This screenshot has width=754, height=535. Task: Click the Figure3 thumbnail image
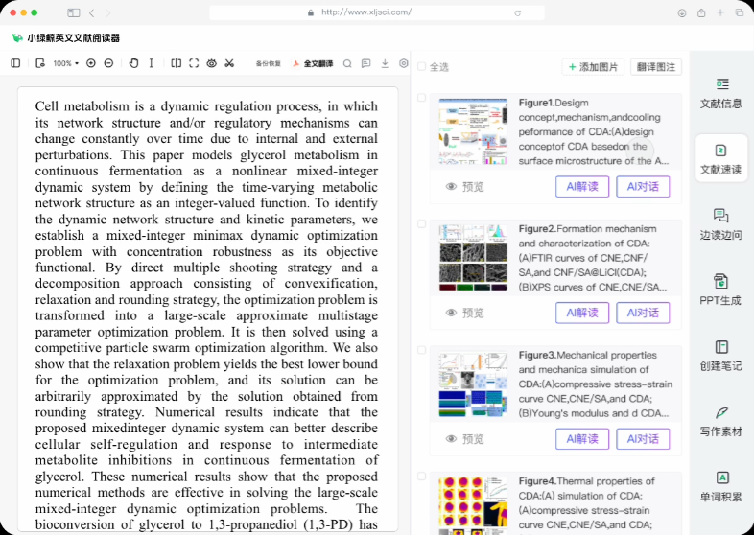[473, 384]
